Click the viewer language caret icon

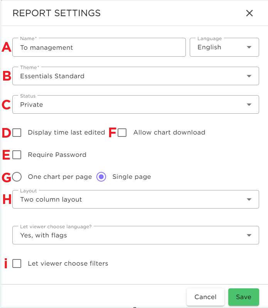pos(249,235)
